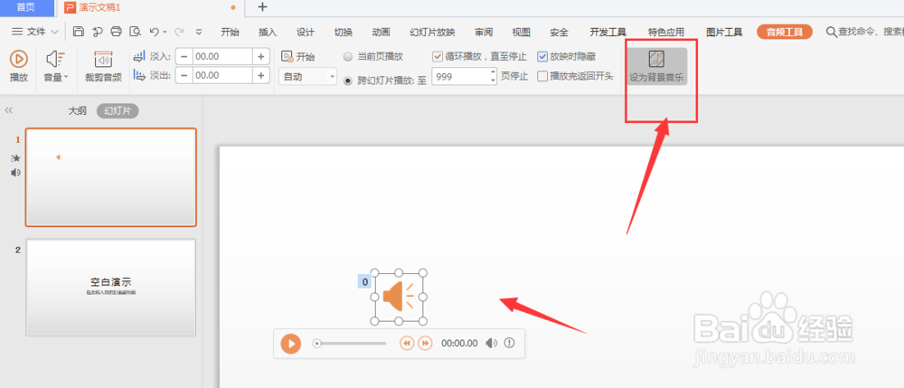904x388 pixels.
Task: Click the plus icon to open new tab
Action: tap(262, 7)
